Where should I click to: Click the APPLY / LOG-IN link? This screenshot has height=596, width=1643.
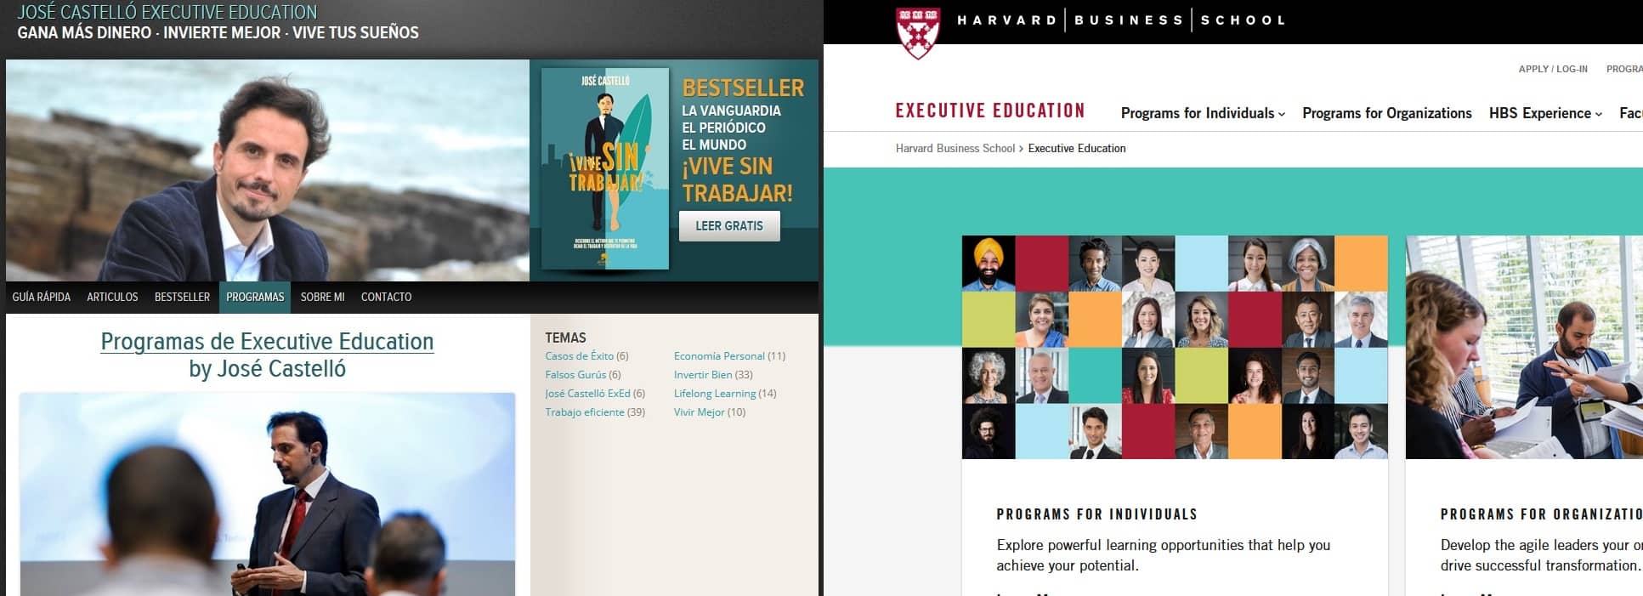pyautogui.click(x=1553, y=69)
